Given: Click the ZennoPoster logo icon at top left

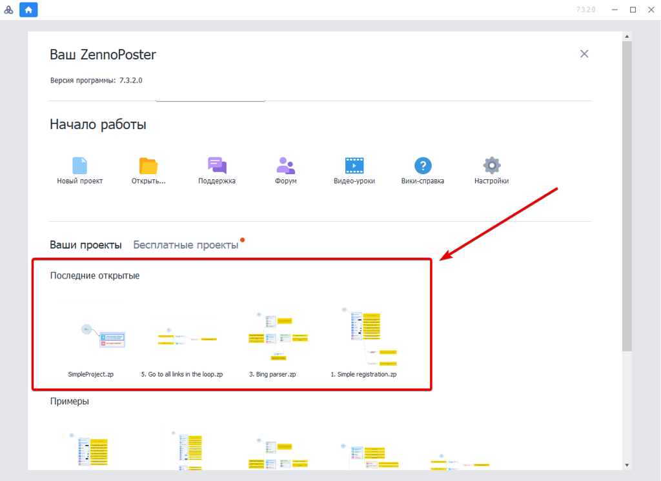Looking at the screenshot, I should [x=9, y=10].
